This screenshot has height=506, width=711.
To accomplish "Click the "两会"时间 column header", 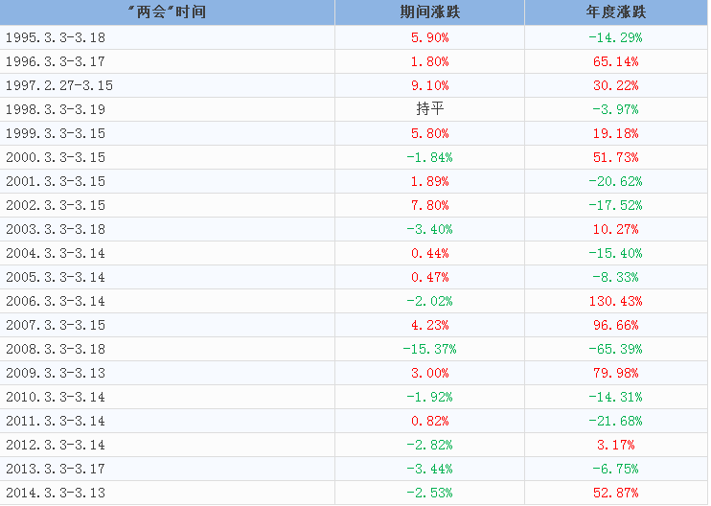I will (x=167, y=12).
